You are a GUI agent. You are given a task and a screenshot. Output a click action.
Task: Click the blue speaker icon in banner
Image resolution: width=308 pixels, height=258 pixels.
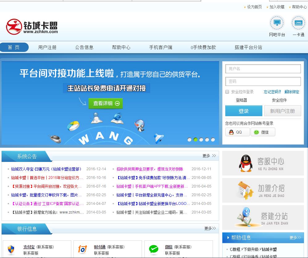coord(159,138)
